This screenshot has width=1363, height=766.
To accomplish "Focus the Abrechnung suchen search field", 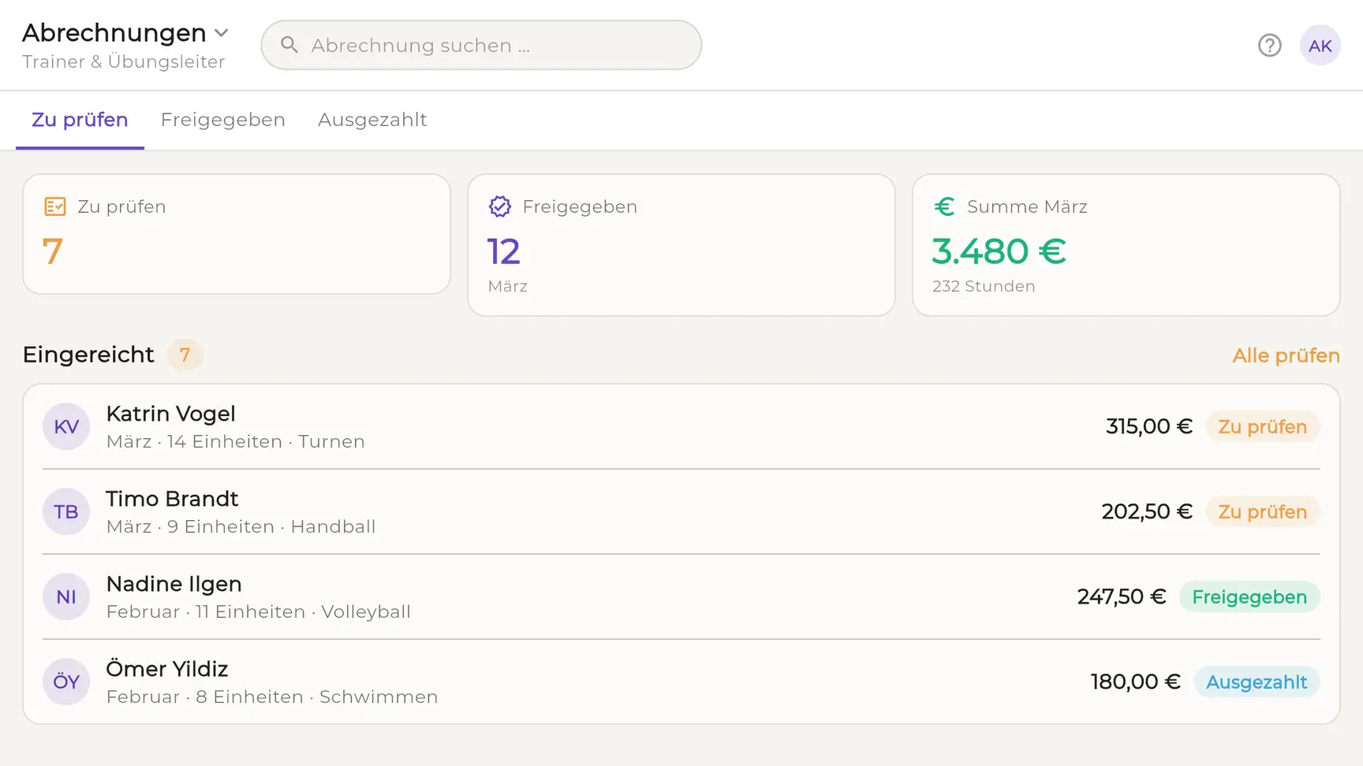I will pos(481,45).
